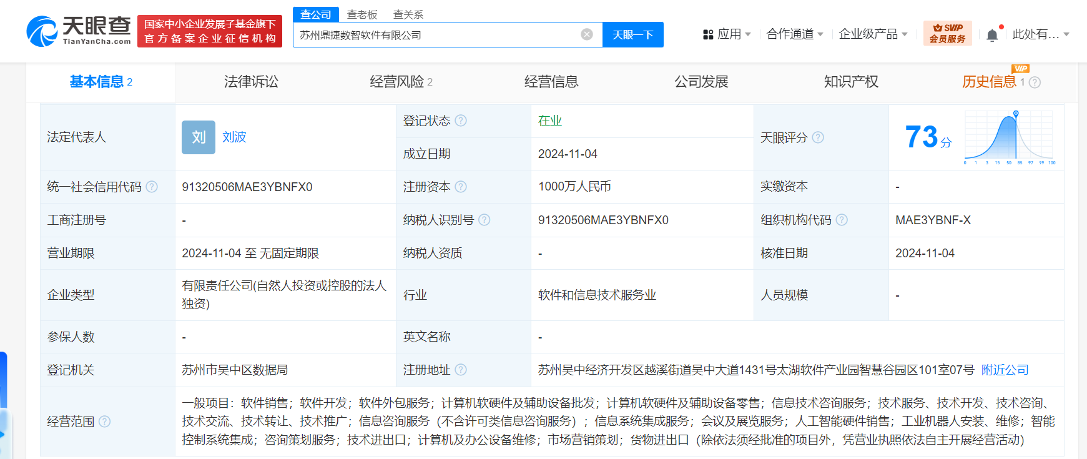Click the help icon beside 天眼评分
The image size is (1087, 459).
(x=818, y=137)
